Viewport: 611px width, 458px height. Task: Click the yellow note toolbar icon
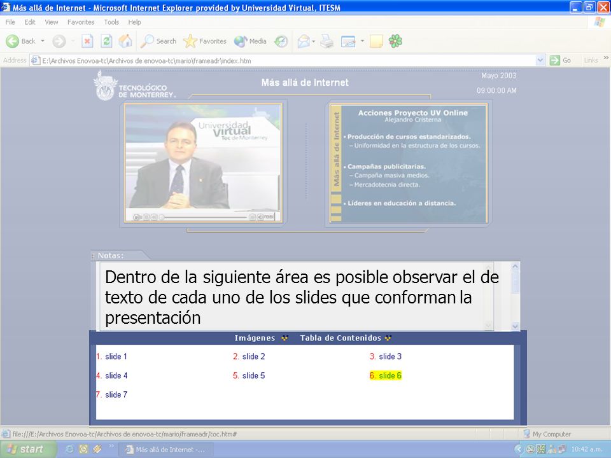pos(376,41)
